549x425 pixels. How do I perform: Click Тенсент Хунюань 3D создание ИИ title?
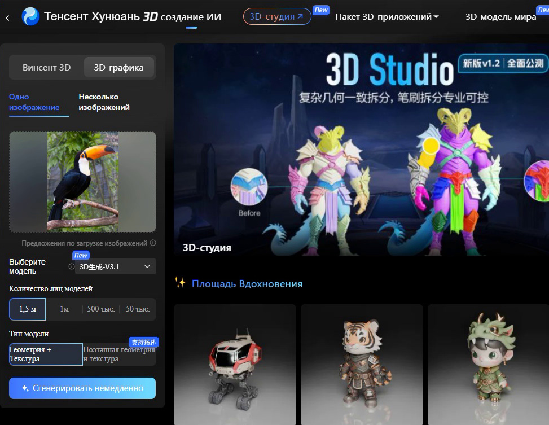[133, 16]
